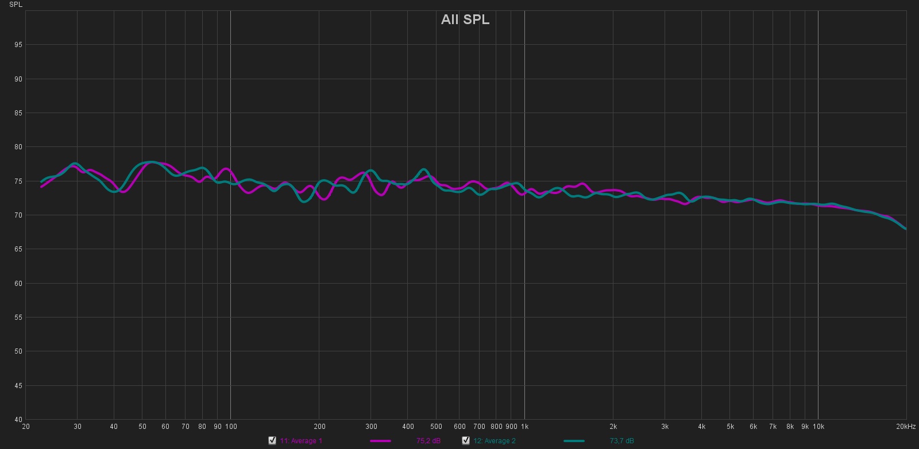Click the 'All SPL' graph title
This screenshot has height=449, width=919.
[465, 20]
